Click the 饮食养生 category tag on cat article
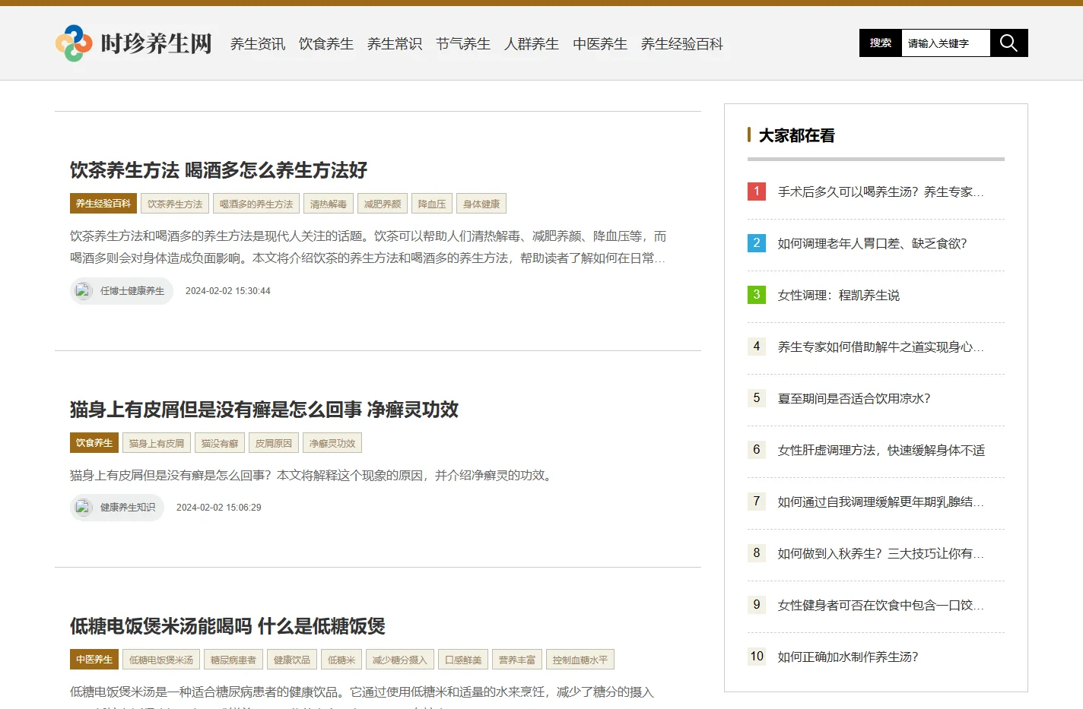Screen dimensions: 1083x709 click(94, 443)
